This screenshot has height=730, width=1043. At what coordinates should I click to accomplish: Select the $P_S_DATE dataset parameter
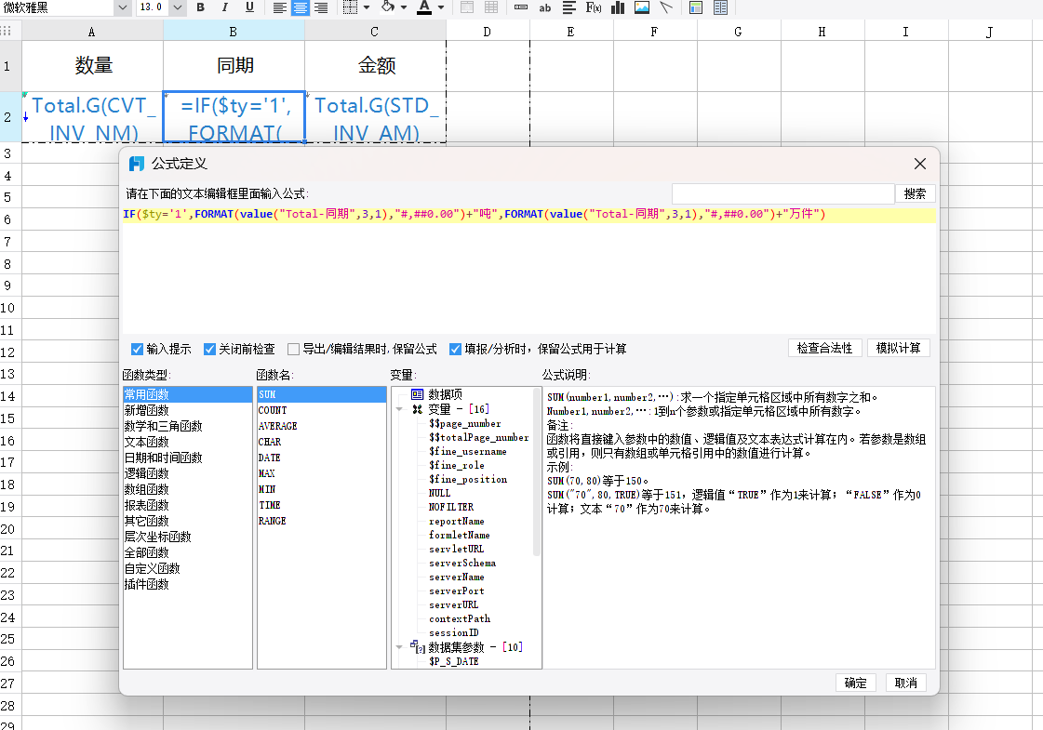[x=454, y=661]
